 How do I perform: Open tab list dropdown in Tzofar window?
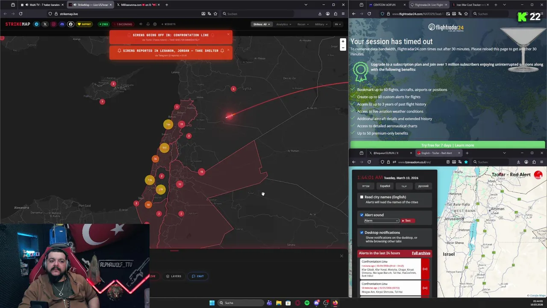tap(504, 153)
